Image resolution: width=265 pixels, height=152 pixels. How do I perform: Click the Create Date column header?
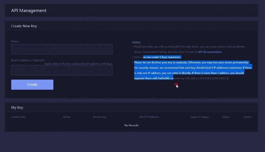(x=18, y=117)
